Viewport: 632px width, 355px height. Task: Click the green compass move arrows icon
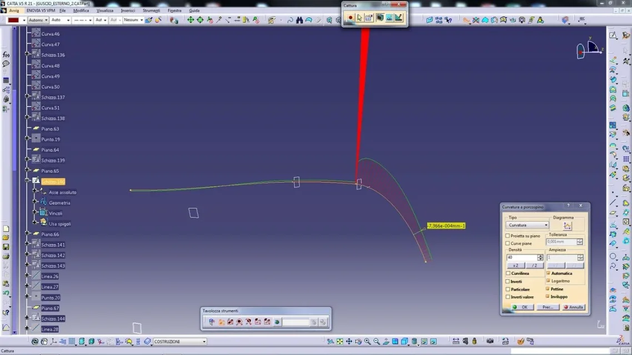click(190, 20)
